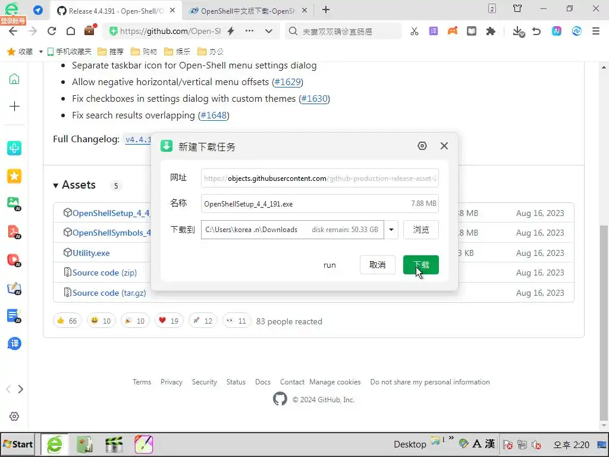Click the download path C:\Users field
Viewport: 609px width, 457px height.
tap(293, 230)
